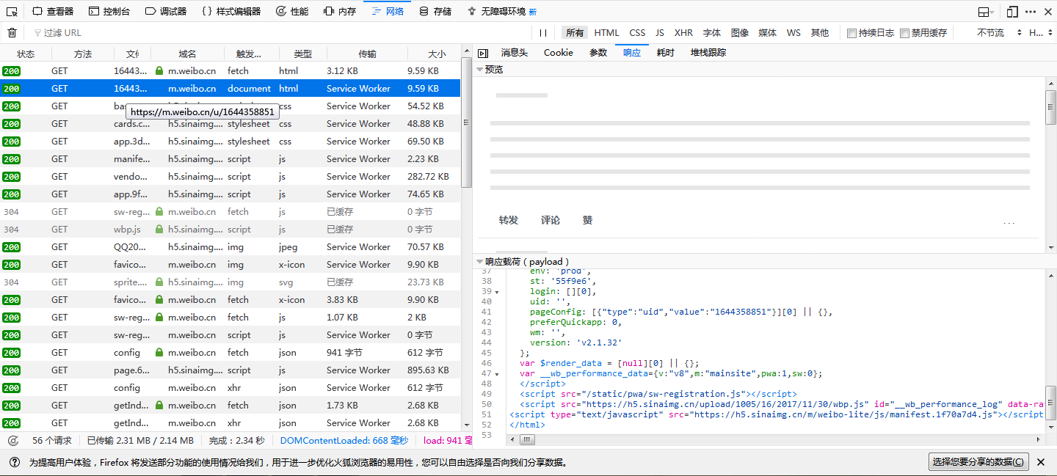
Task: Toggle the CSS request filter
Action: click(637, 32)
